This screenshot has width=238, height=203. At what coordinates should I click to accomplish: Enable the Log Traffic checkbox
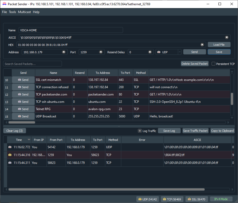140,130
